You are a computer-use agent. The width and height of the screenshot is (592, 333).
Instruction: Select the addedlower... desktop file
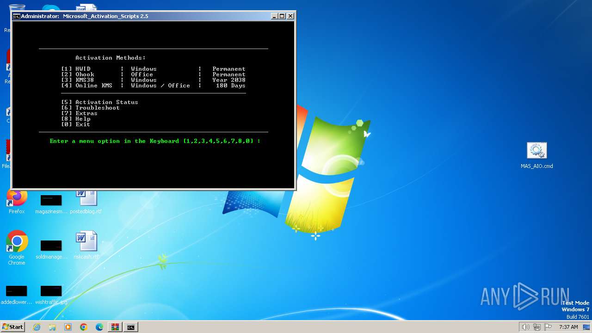pos(17,295)
